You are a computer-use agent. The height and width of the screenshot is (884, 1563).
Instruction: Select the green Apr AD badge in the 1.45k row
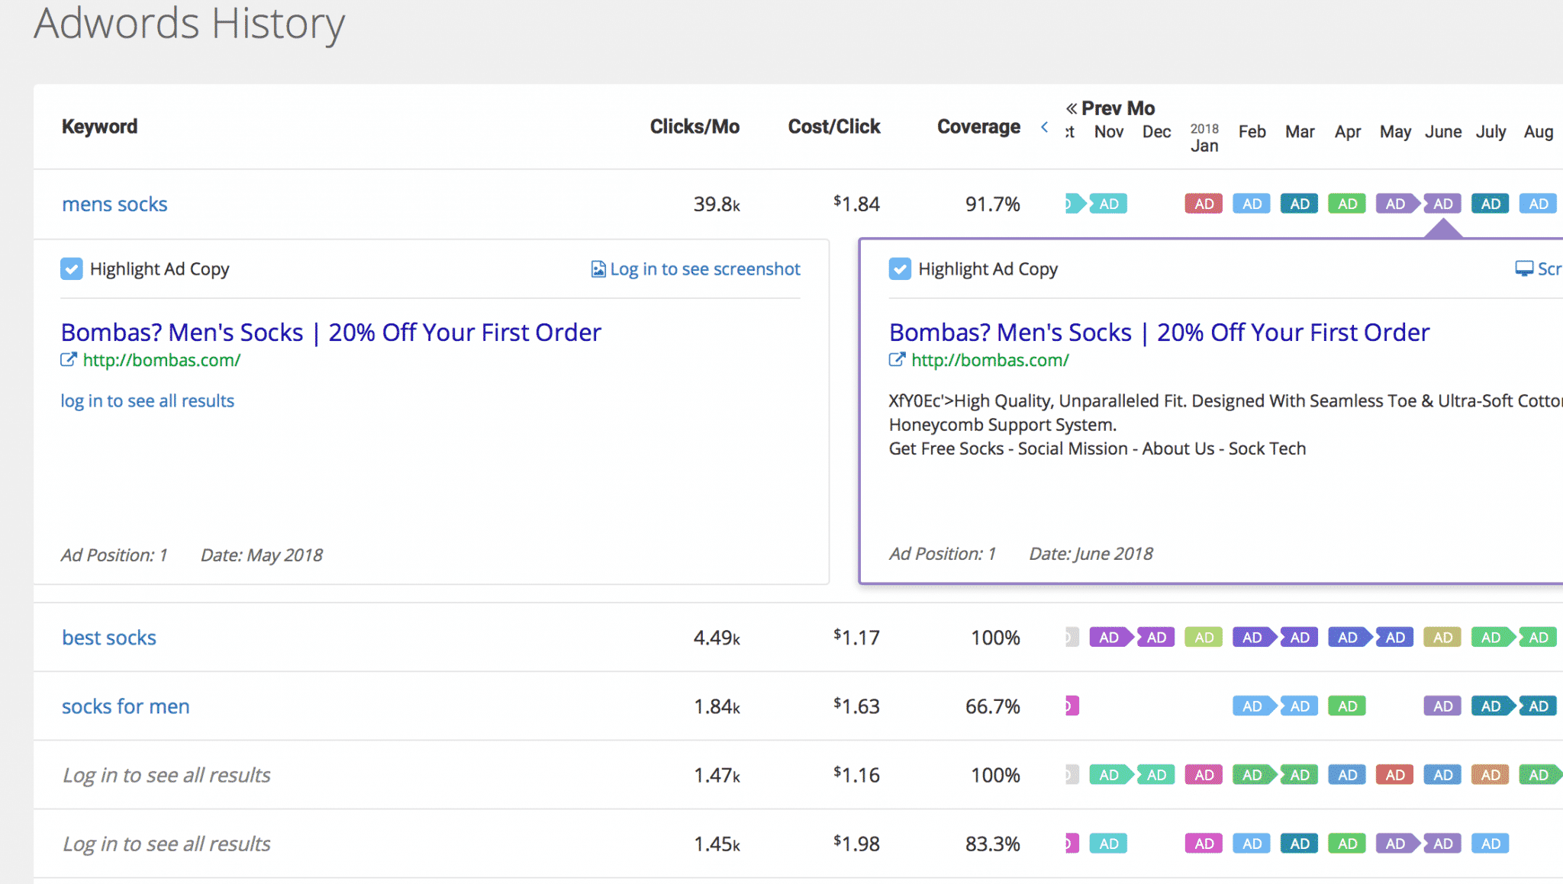click(1347, 844)
